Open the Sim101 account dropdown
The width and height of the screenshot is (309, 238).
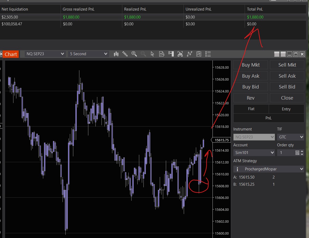coord(254,153)
